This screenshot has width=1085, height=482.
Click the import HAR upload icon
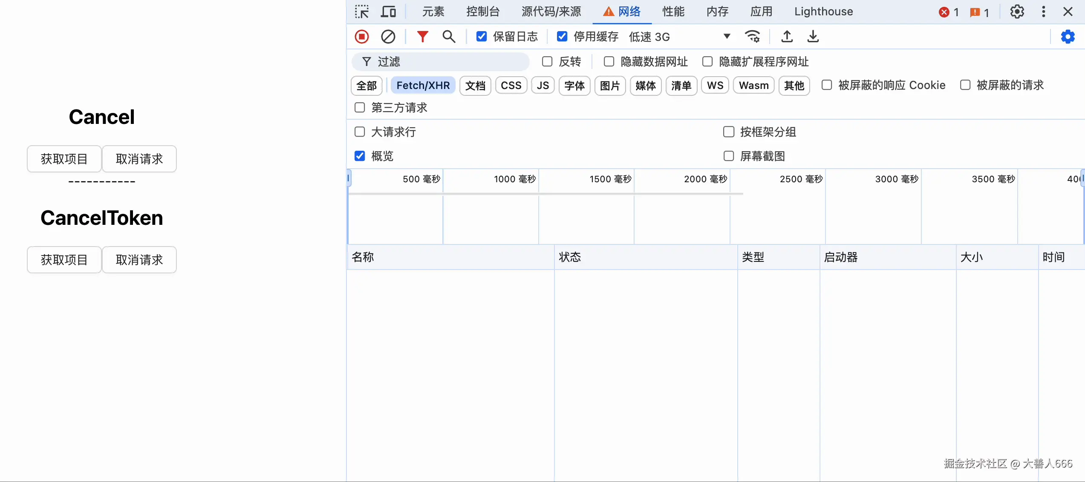pos(787,37)
